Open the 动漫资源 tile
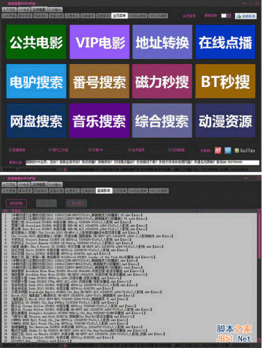Viewport: 262px width, 348px height. pos(225,120)
